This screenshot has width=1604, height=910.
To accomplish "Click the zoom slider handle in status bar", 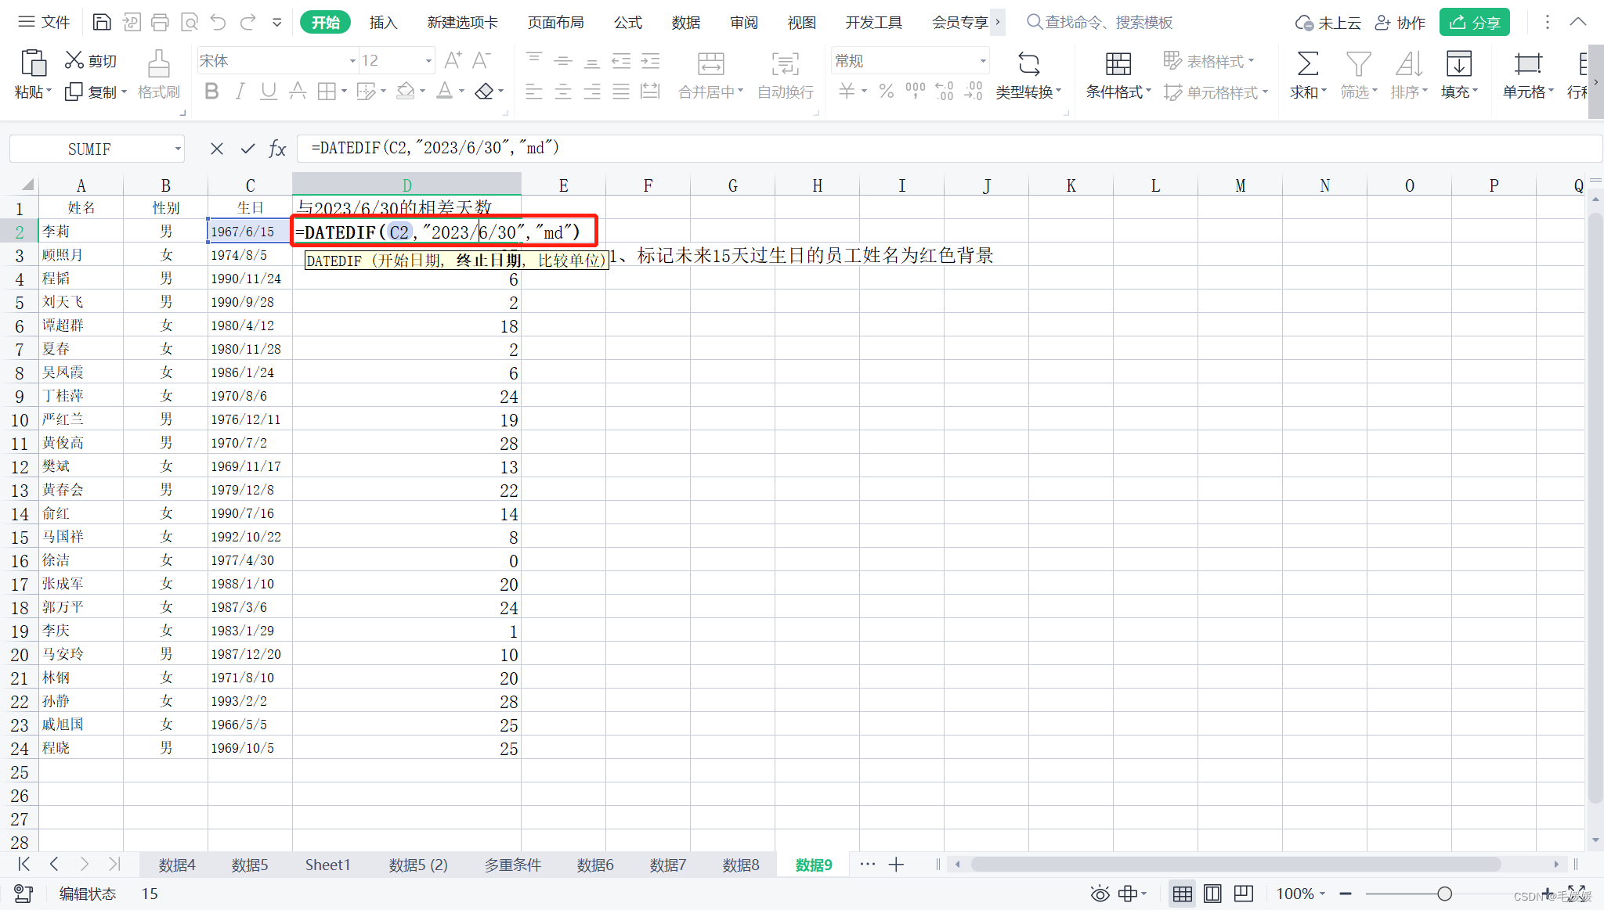I will (x=1444, y=894).
